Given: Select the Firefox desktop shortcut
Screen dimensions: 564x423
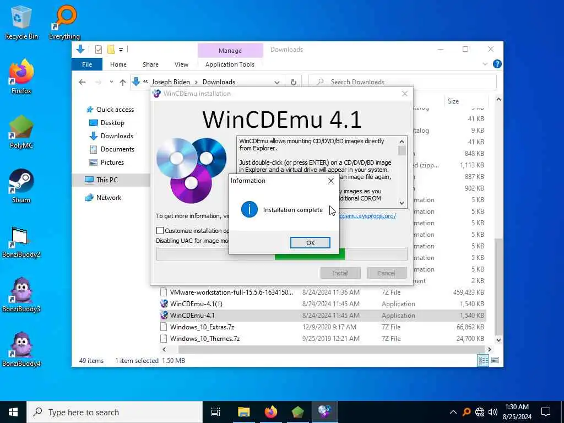Looking at the screenshot, I should pos(21,77).
